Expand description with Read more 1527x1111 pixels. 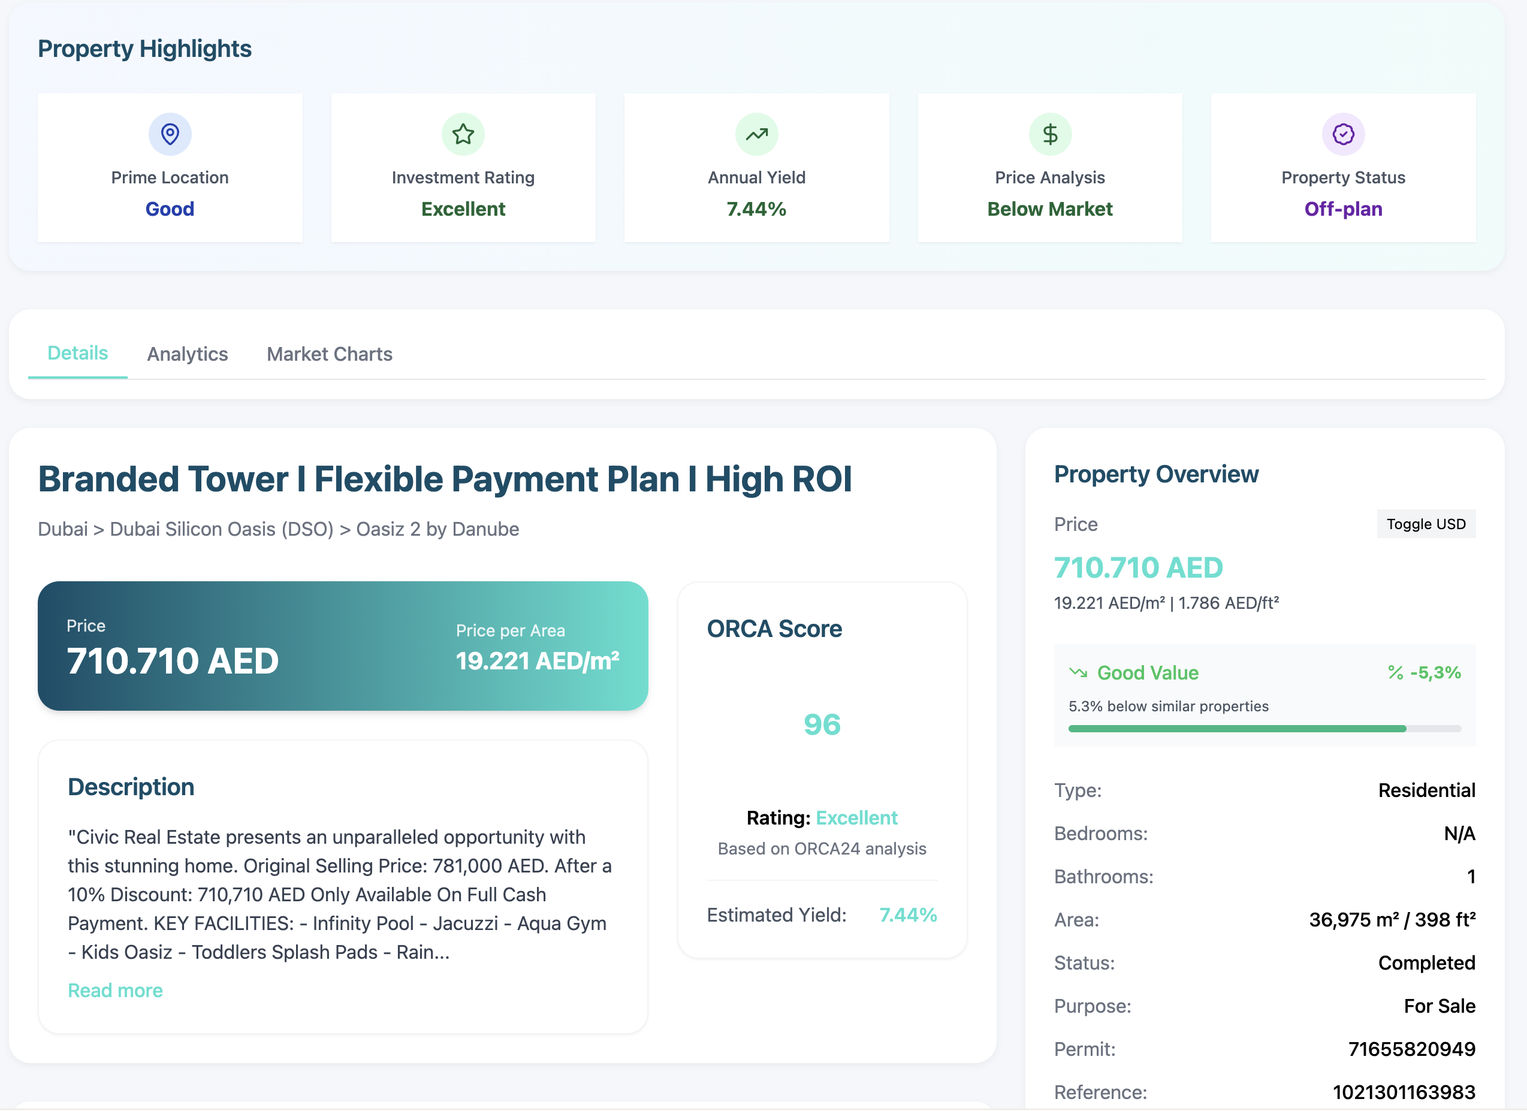coord(115,991)
